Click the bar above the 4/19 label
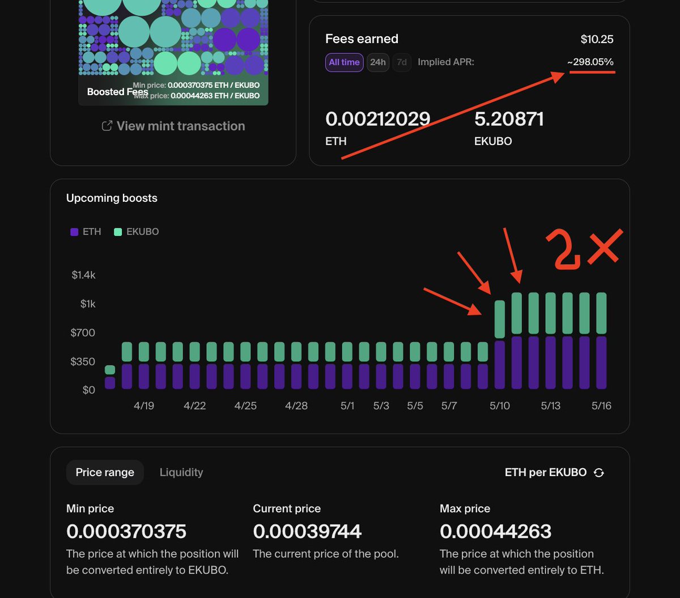The height and width of the screenshot is (598, 680). (x=144, y=365)
